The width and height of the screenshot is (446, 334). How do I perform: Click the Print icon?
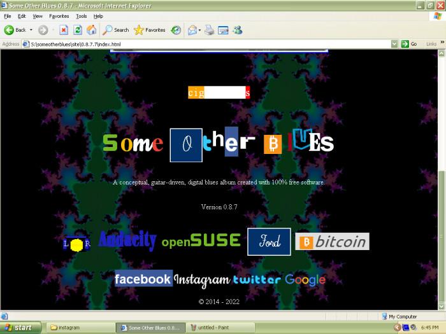tap(210, 30)
